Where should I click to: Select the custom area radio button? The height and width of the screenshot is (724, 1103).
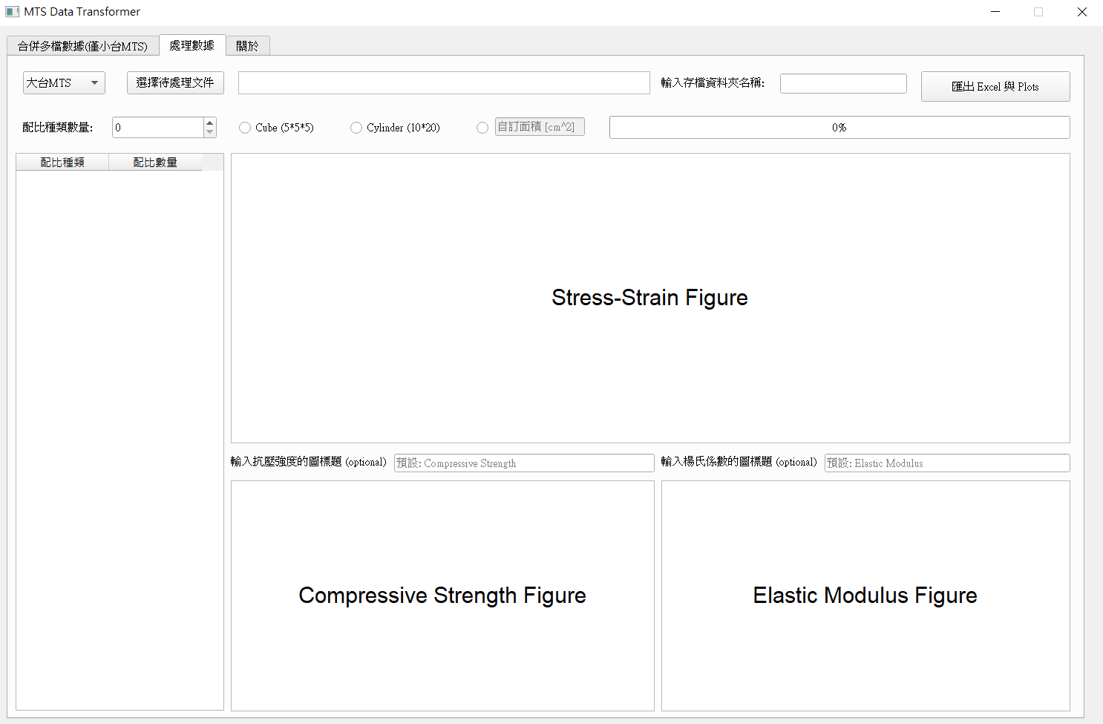[x=482, y=128]
